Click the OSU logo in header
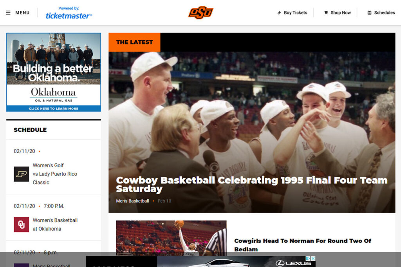Viewport: 401px width, 267px height. [201, 13]
